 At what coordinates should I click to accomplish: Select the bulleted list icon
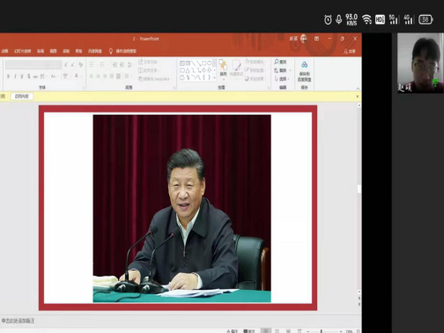[x=92, y=64]
